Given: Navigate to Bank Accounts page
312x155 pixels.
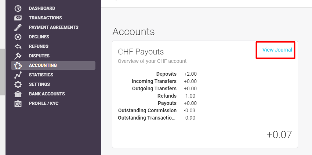Looking at the screenshot, I should click(x=47, y=94).
